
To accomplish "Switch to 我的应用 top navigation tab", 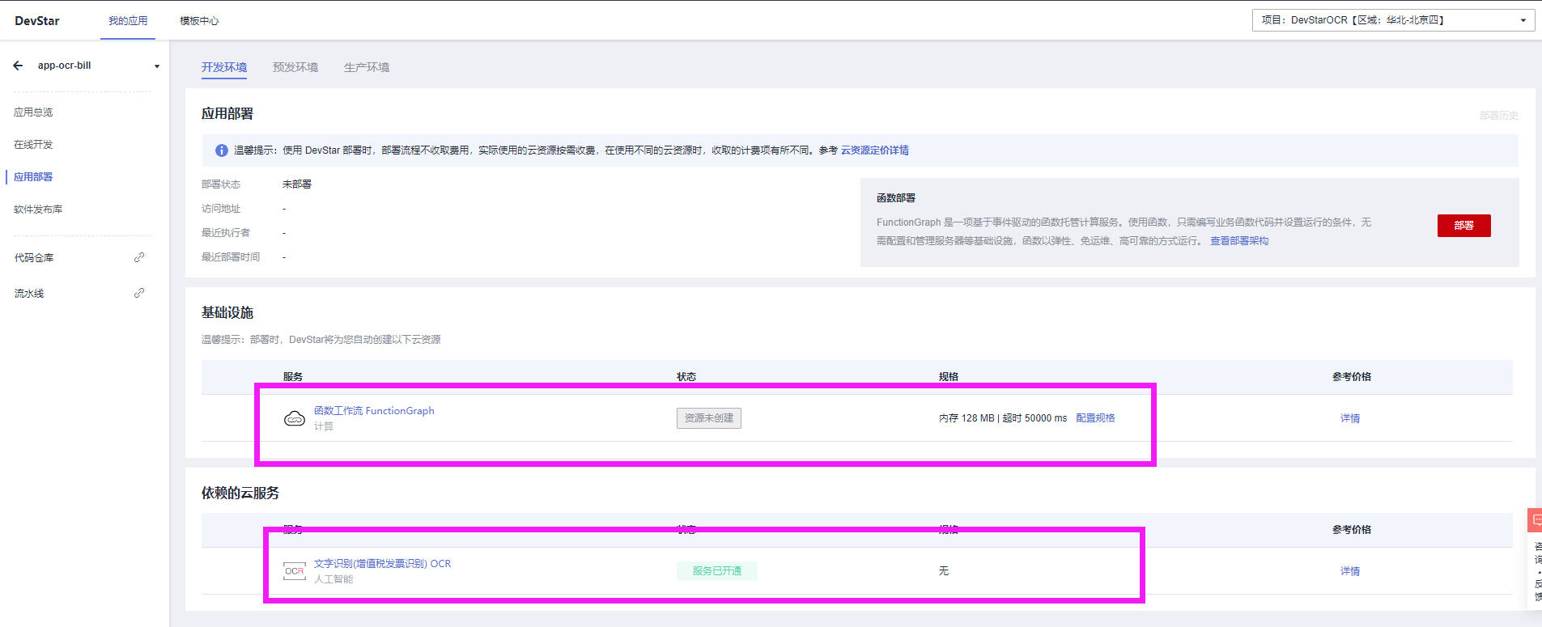I will pyautogui.click(x=128, y=21).
